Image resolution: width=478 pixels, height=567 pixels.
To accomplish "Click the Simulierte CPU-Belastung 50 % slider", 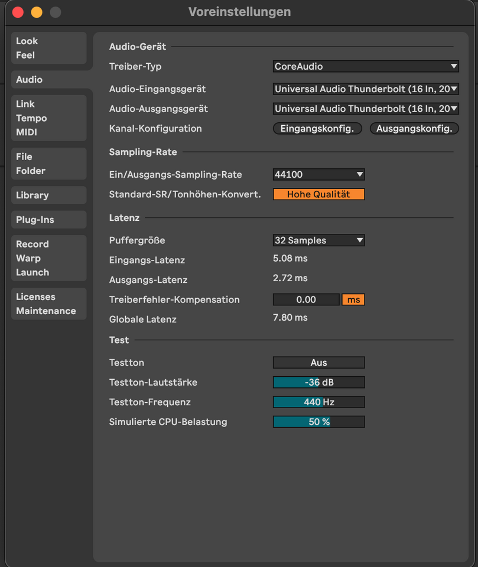I will tap(319, 422).
